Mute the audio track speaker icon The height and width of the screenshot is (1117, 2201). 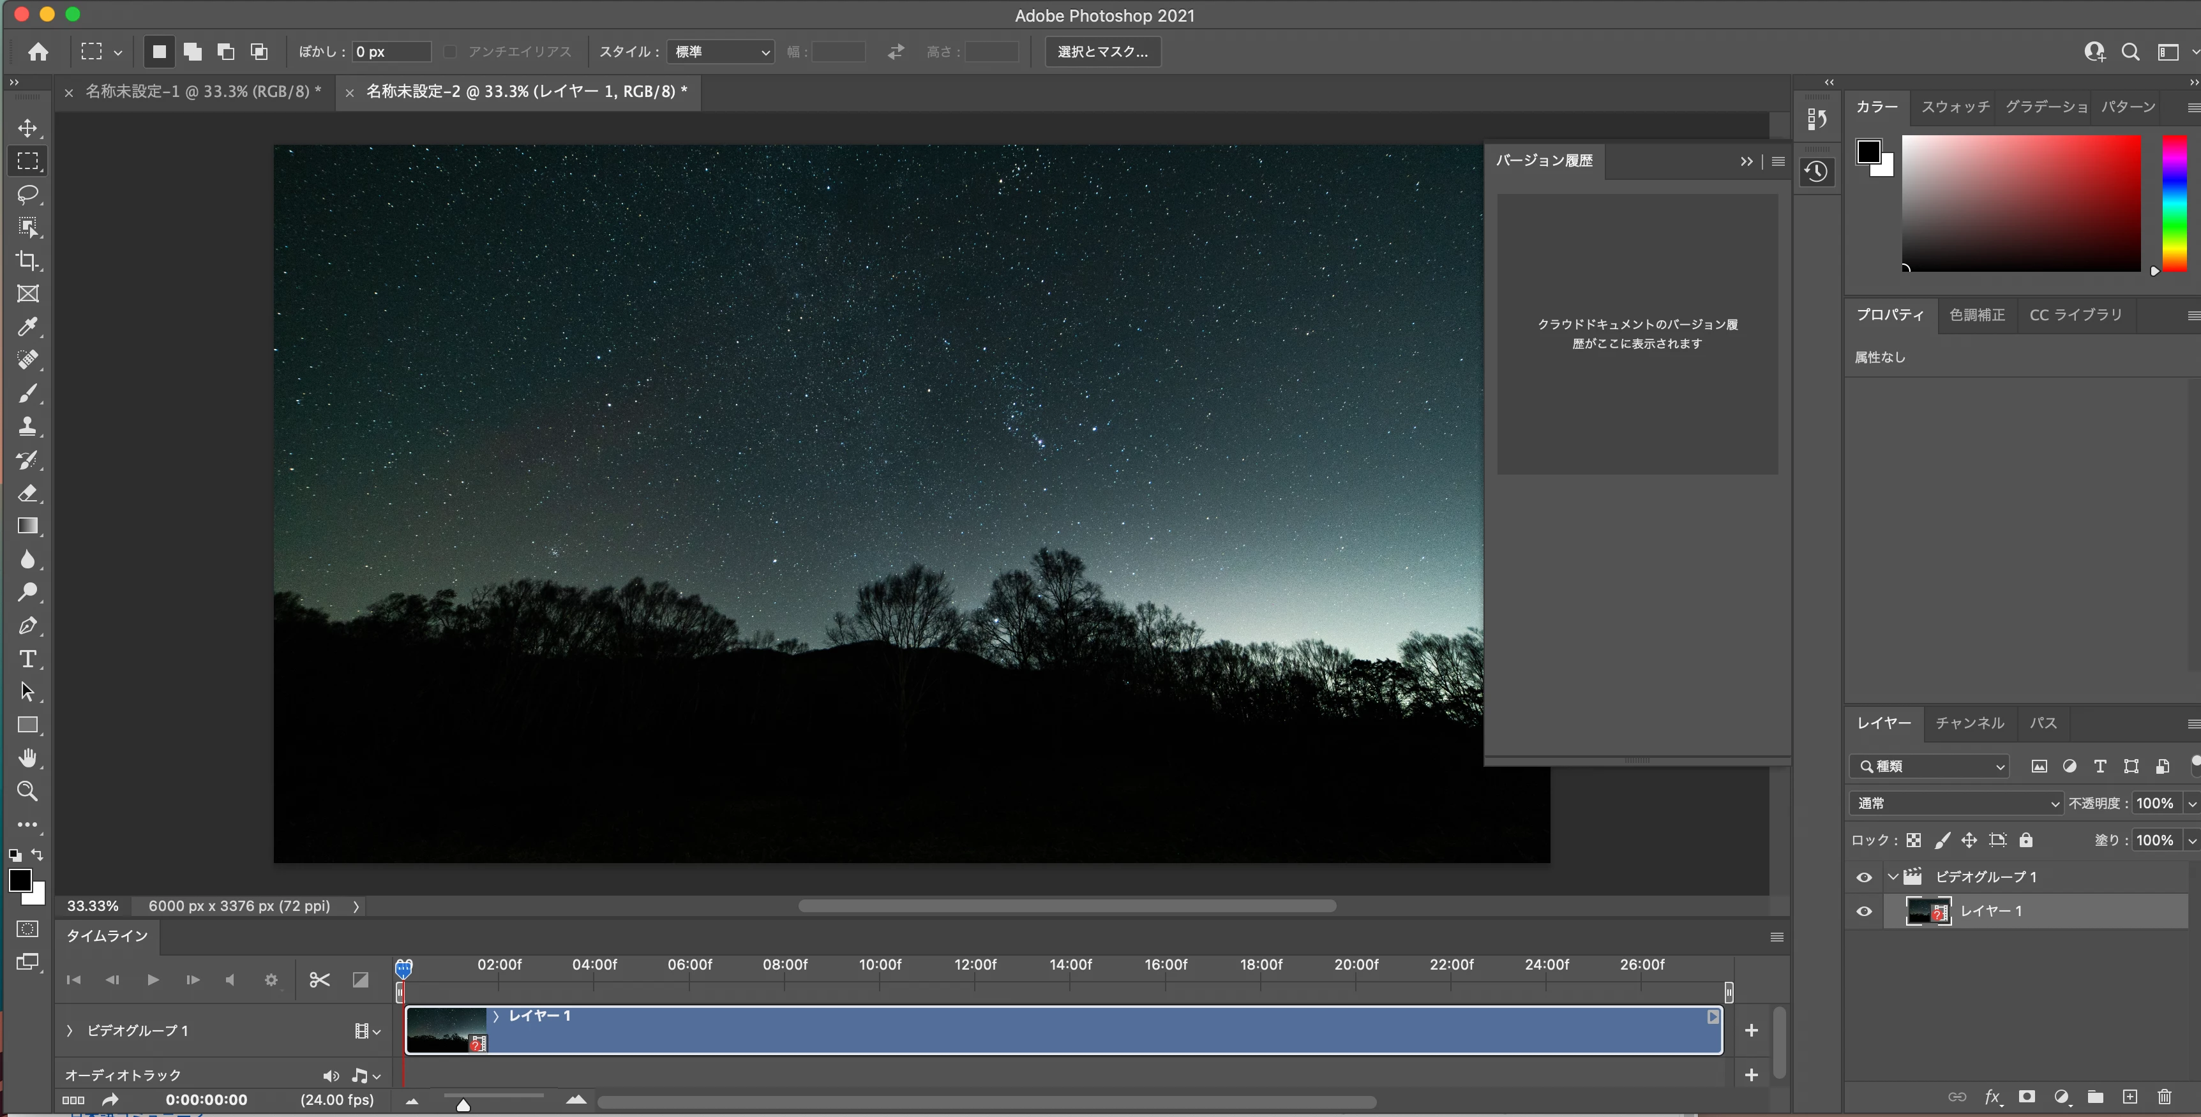pyautogui.click(x=331, y=1075)
